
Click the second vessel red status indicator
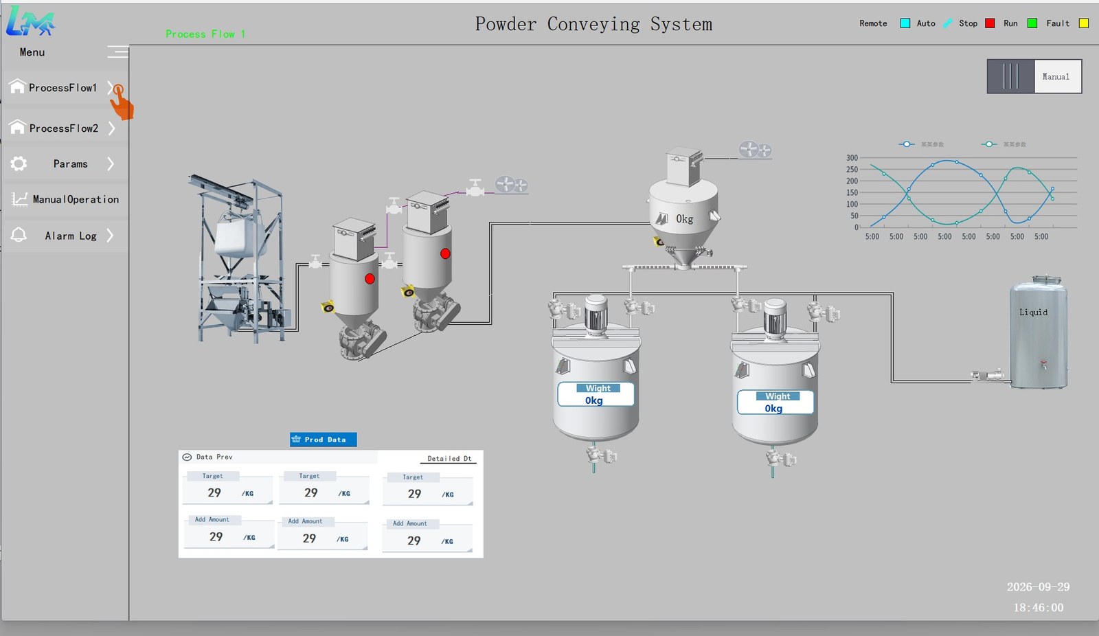pyautogui.click(x=445, y=253)
